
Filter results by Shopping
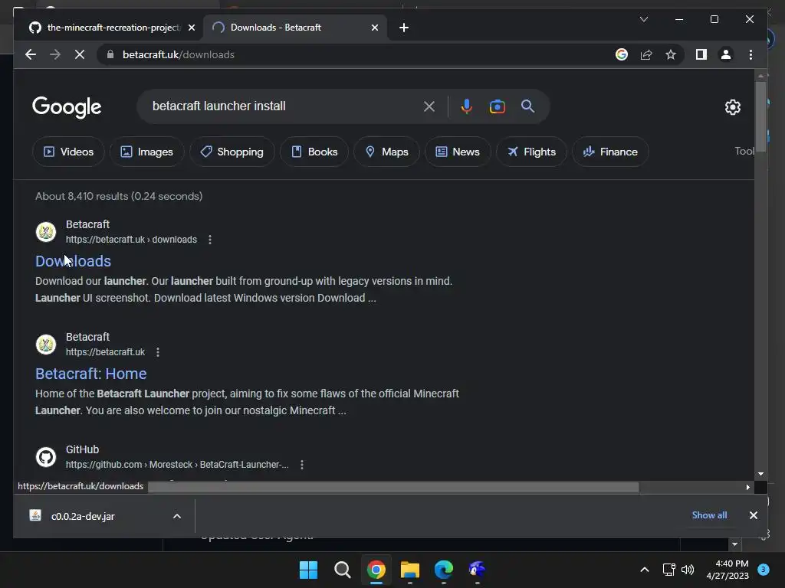click(x=232, y=152)
